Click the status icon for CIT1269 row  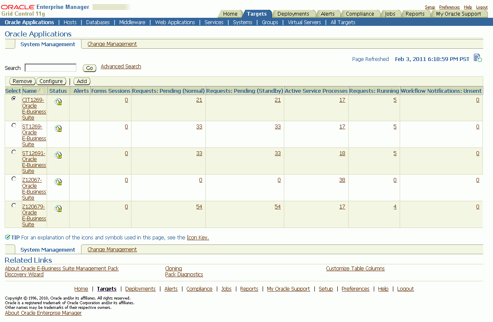(58, 102)
